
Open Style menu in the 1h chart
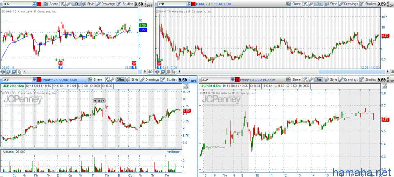[331, 4]
